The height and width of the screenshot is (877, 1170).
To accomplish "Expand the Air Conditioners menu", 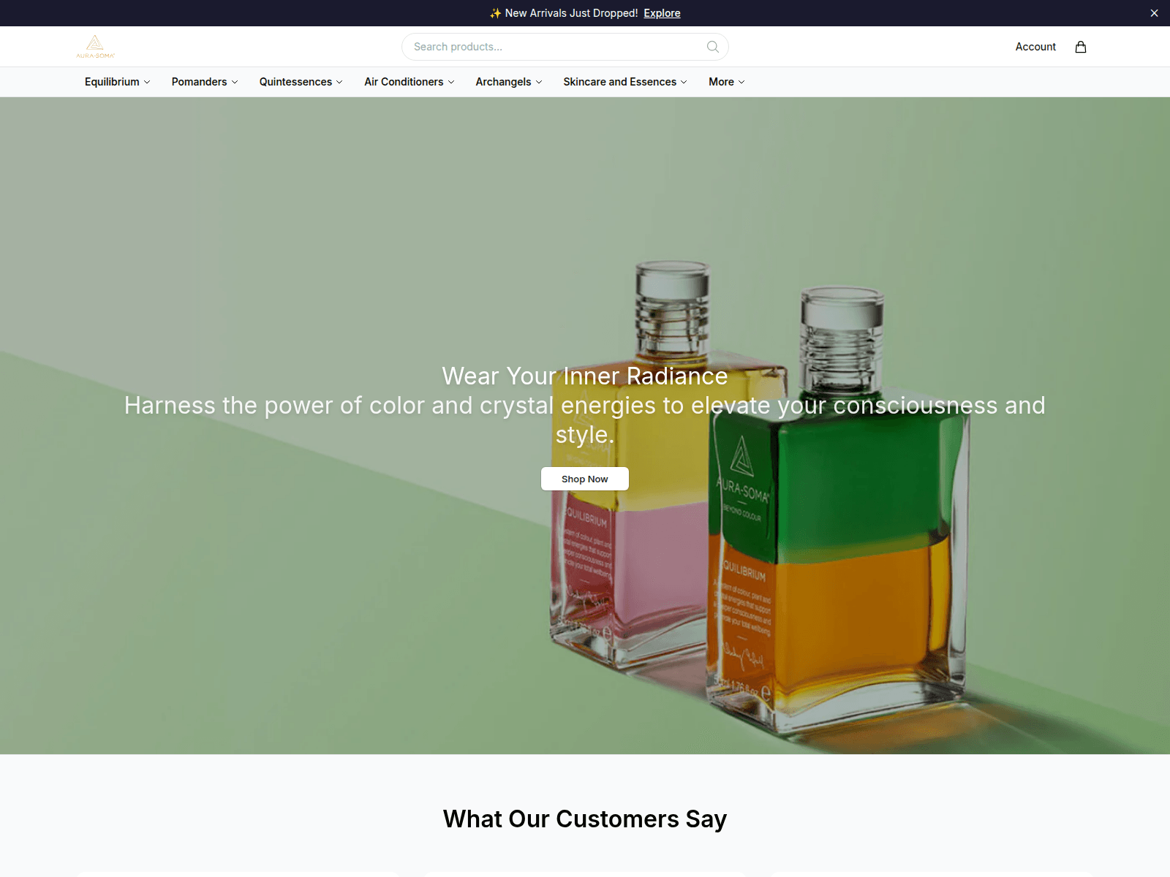I will click(409, 82).
